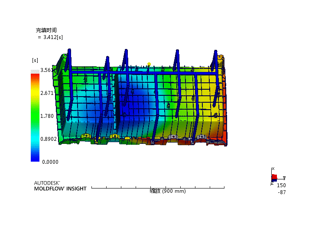312x234 pixels.
Task: Click the 缩放 (900 mm) scale label
Action: point(168,191)
